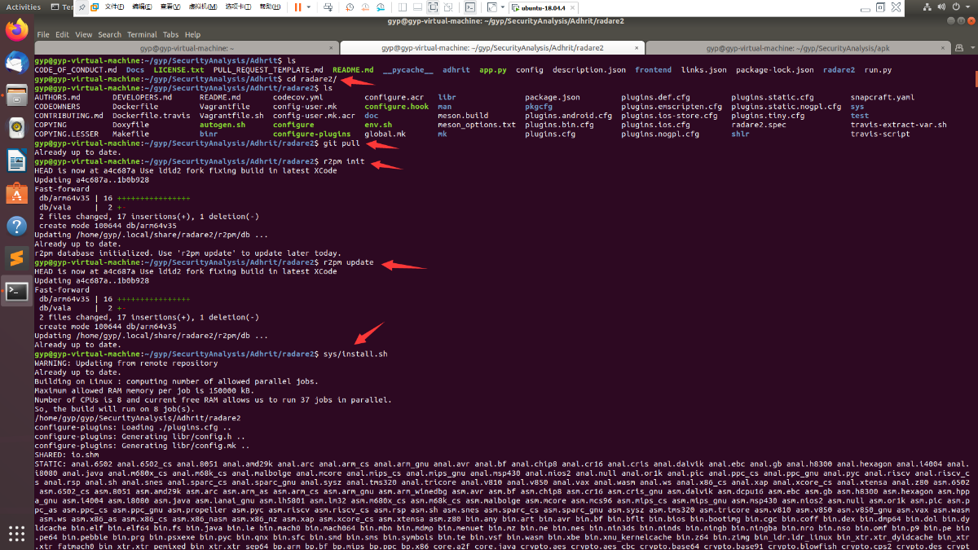Image resolution: width=978 pixels, height=550 pixels.
Task: Click the configure-plugins entry in listing
Action: [x=312, y=134]
